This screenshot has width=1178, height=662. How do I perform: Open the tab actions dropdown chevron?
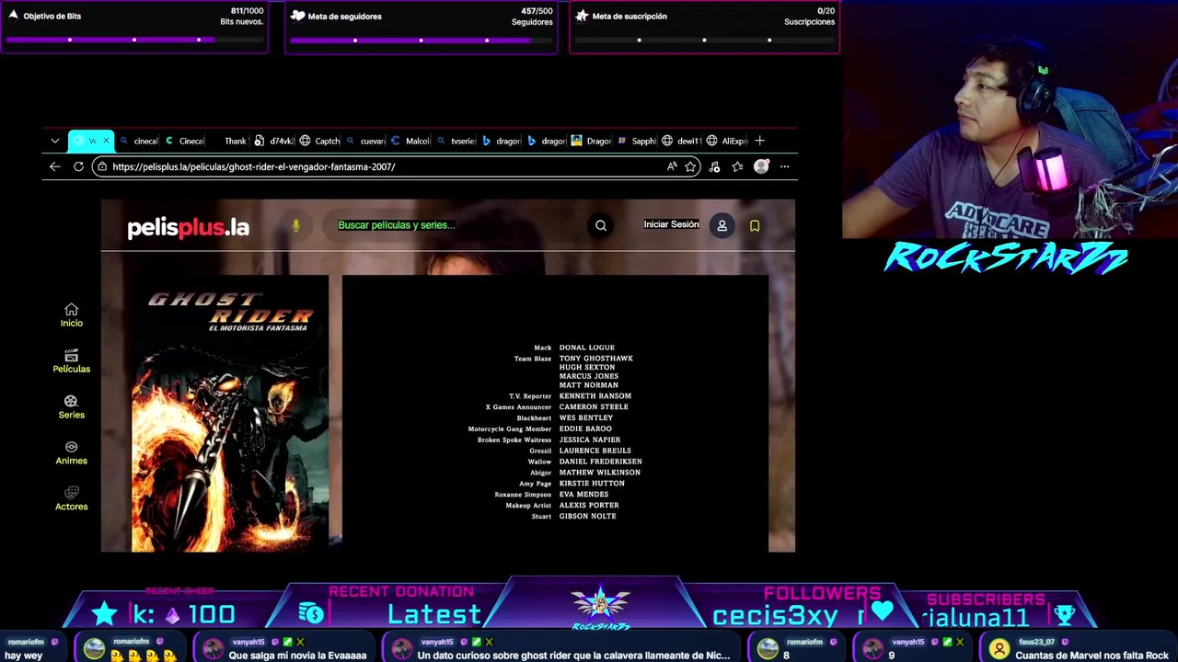54,141
